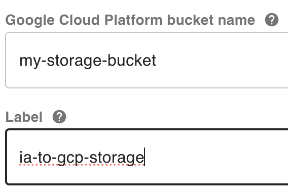288x194 pixels.
Task: Open help for Google Cloud Platform bucket name
Action: [x=272, y=20]
